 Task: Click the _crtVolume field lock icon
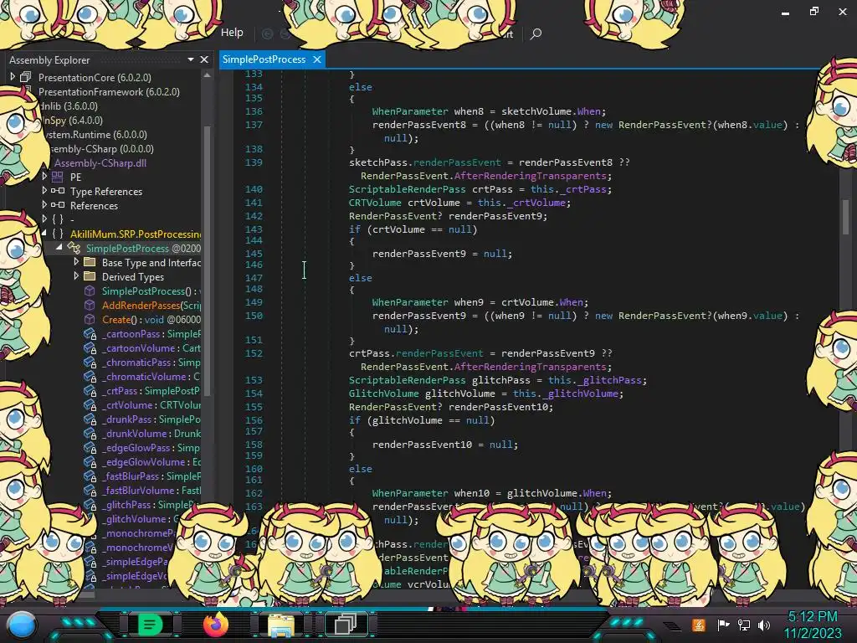[x=90, y=404]
